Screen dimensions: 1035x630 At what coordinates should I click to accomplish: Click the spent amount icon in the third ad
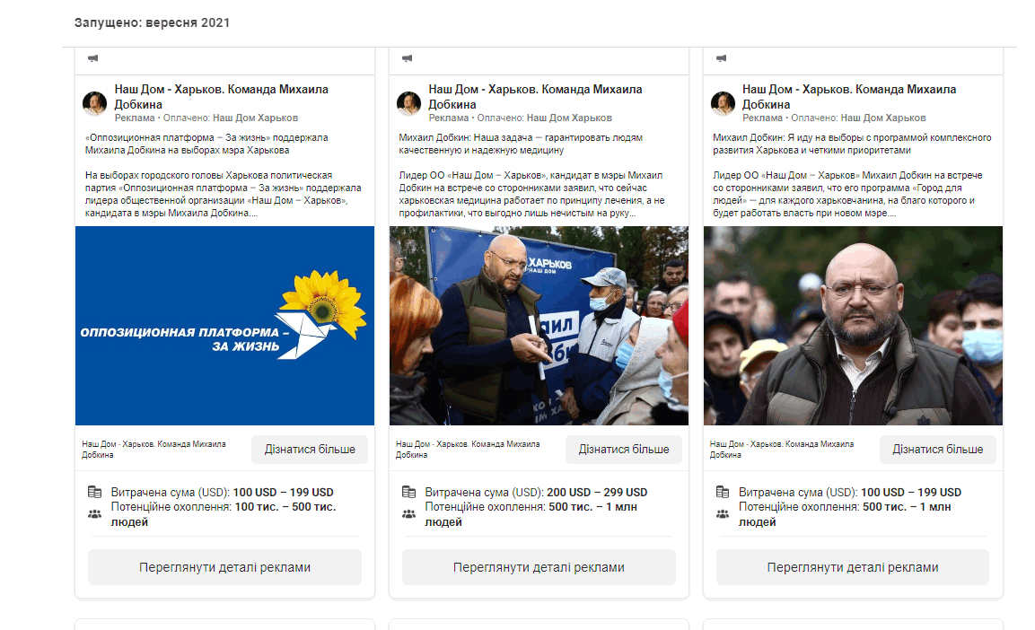(x=724, y=493)
